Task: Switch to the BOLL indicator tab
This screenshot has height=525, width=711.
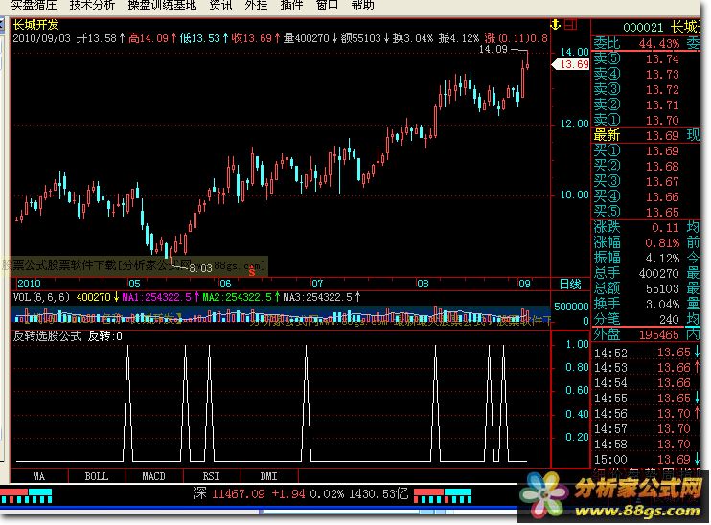Action: [x=97, y=476]
